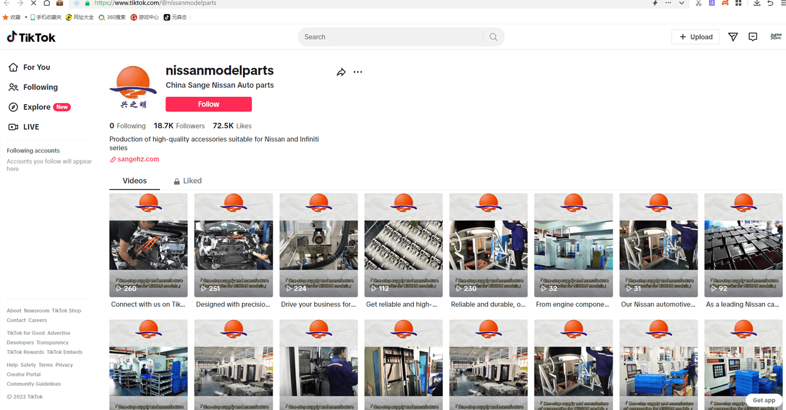Stop page loading with the X icon
786x410 pixels.
33,3
